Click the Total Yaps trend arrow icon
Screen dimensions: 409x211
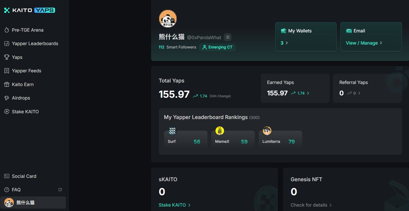pyautogui.click(x=195, y=96)
